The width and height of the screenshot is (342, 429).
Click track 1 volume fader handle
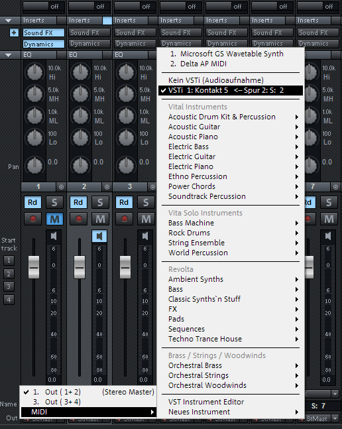click(x=34, y=267)
